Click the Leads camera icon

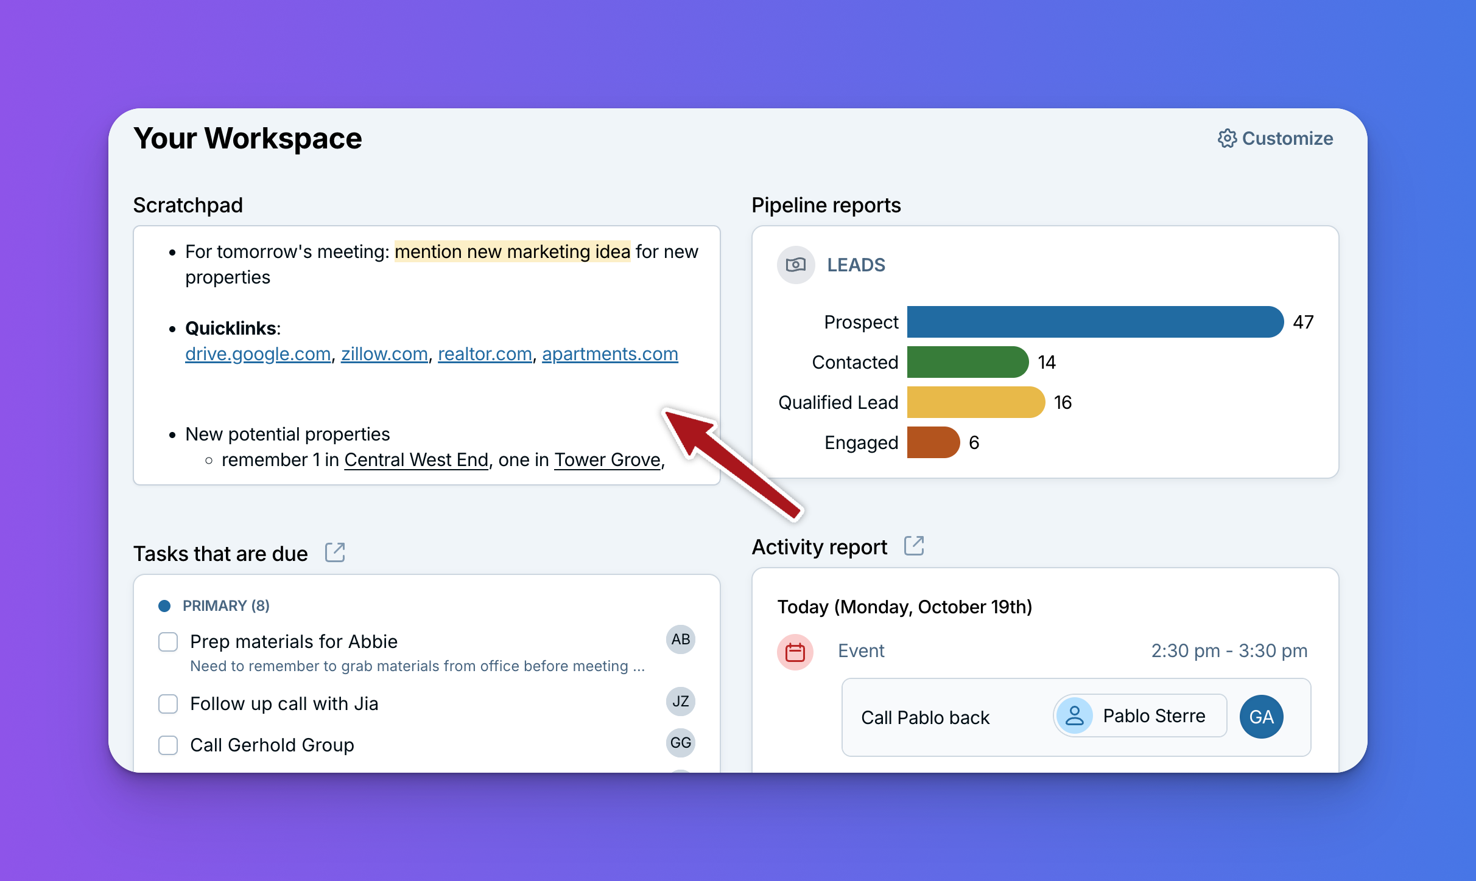click(x=796, y=265)
